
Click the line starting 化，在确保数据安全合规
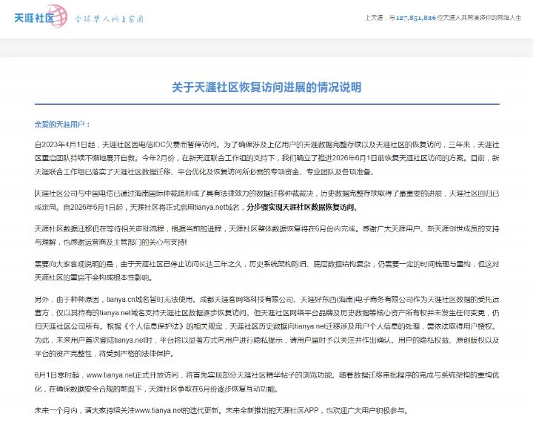click(157, 389)
